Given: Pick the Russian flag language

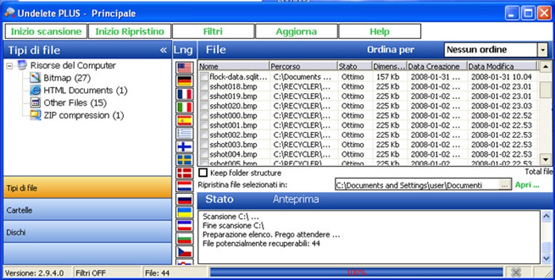Looking at the screenshot, I should [184, 199].
